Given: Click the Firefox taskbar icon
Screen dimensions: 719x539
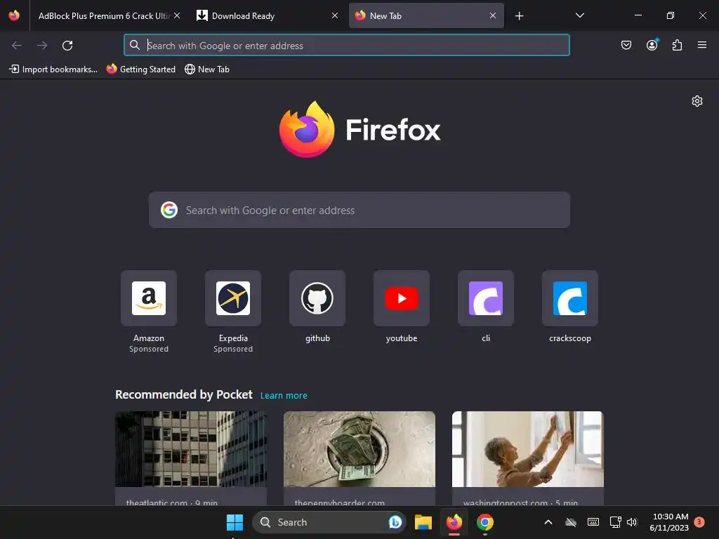Looking at the screenshot, I should click(x=454, y=522).
